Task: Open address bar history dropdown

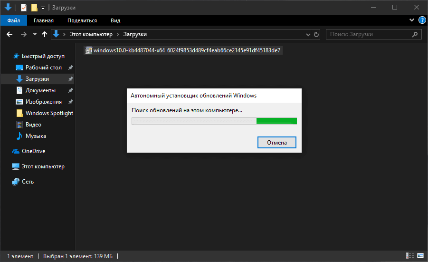Action: [307, 34]
